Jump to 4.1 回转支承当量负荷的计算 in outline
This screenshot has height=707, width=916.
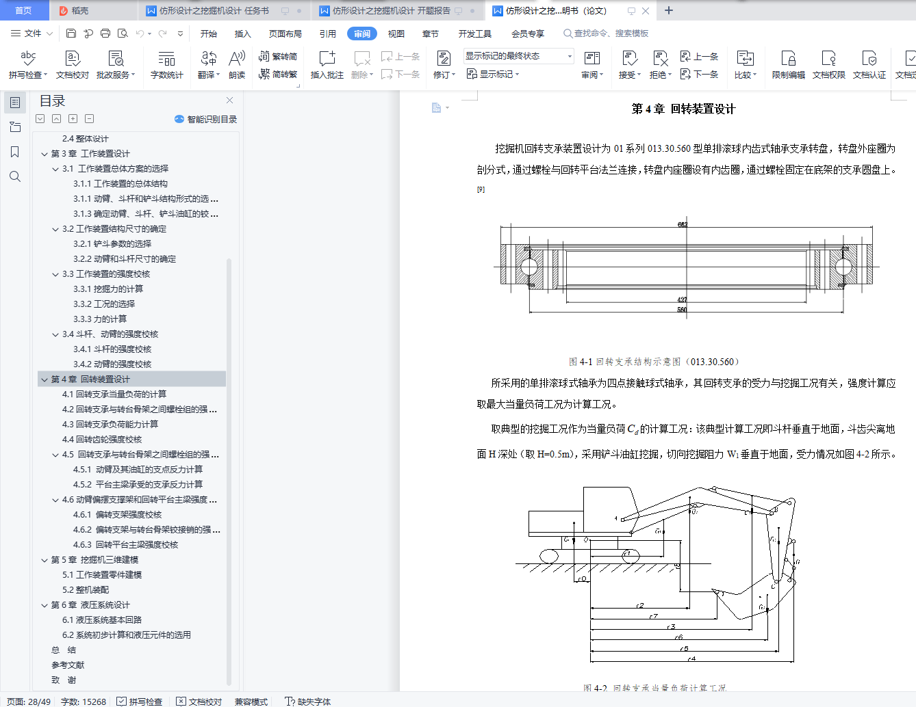click(114, 395)
